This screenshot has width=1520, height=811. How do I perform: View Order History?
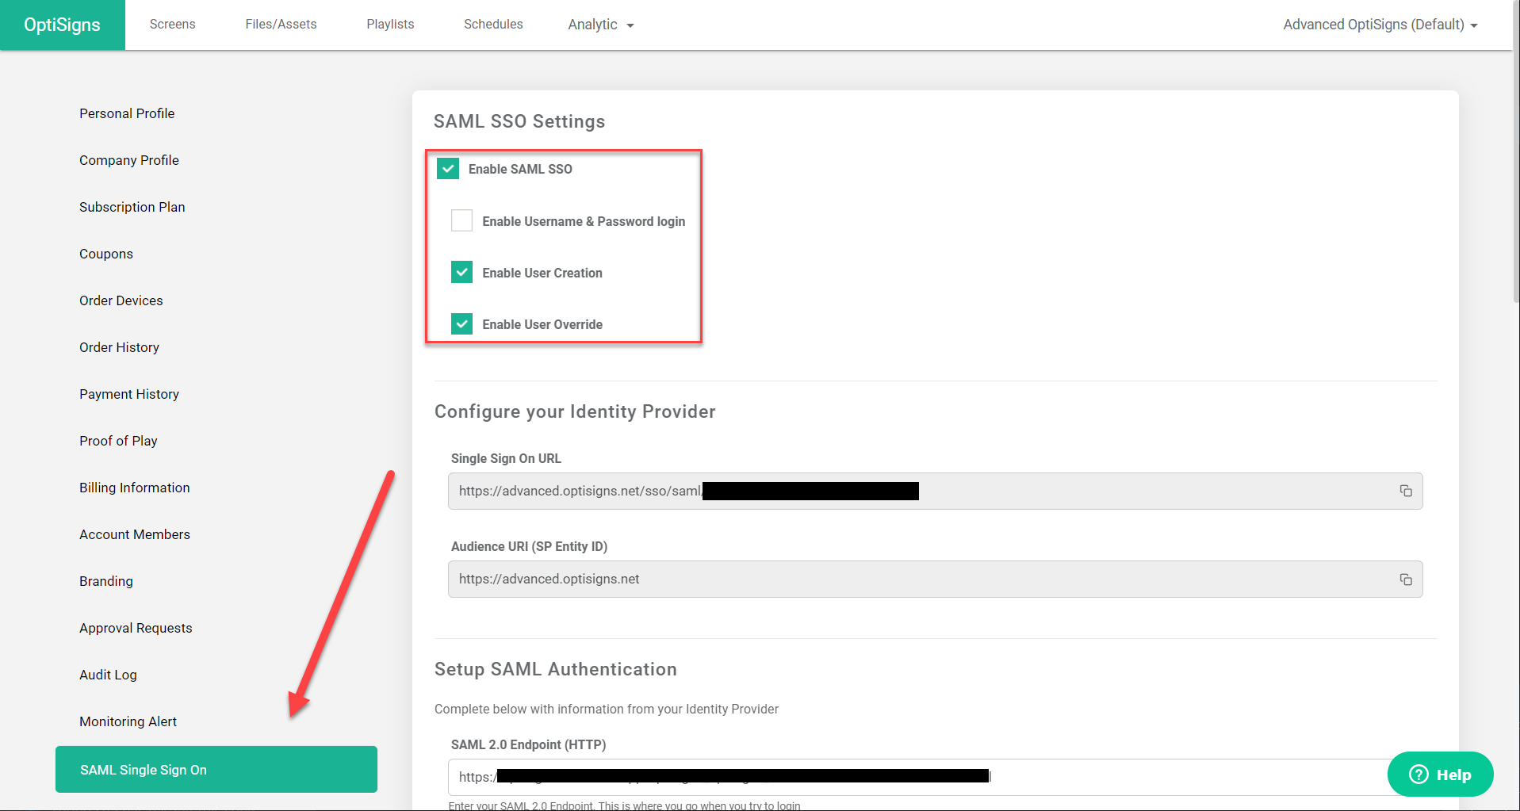pos(120,347)
